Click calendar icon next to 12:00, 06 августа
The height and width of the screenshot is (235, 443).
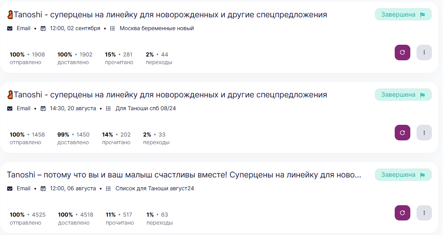[43, 189]
